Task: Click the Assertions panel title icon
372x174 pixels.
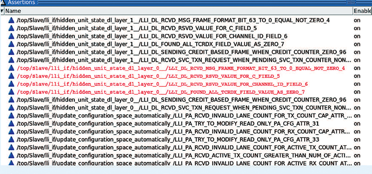Action: [x=3, y=3]
